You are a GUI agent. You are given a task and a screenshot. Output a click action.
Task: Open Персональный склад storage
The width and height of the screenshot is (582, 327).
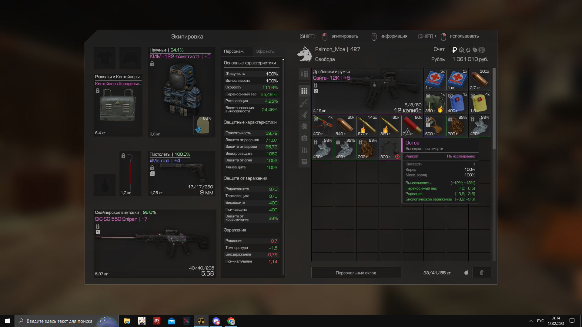point(356,273)
